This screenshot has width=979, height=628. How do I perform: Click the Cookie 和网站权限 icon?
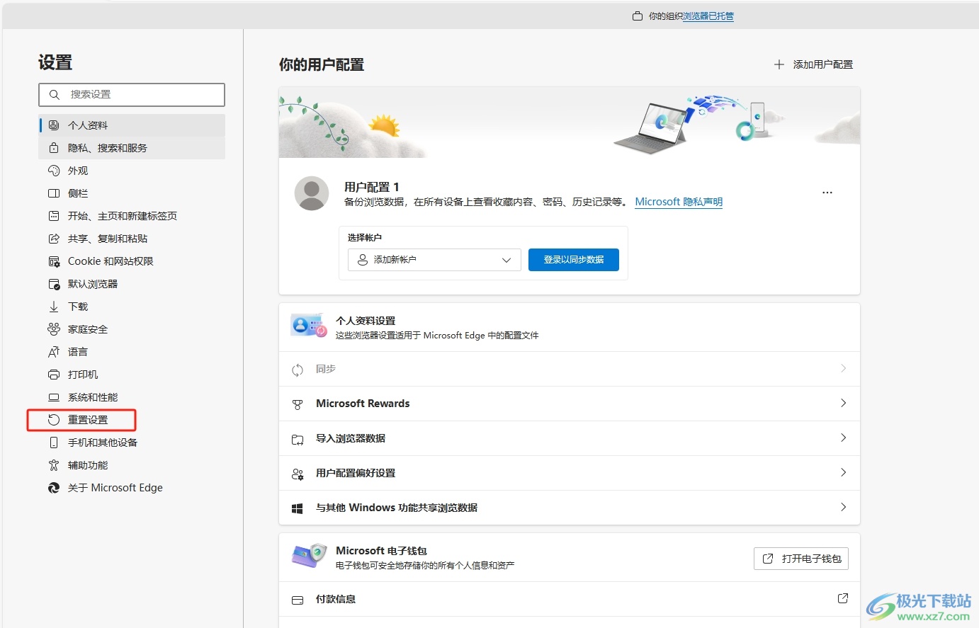pyautogui.click(x=54, y=261)
